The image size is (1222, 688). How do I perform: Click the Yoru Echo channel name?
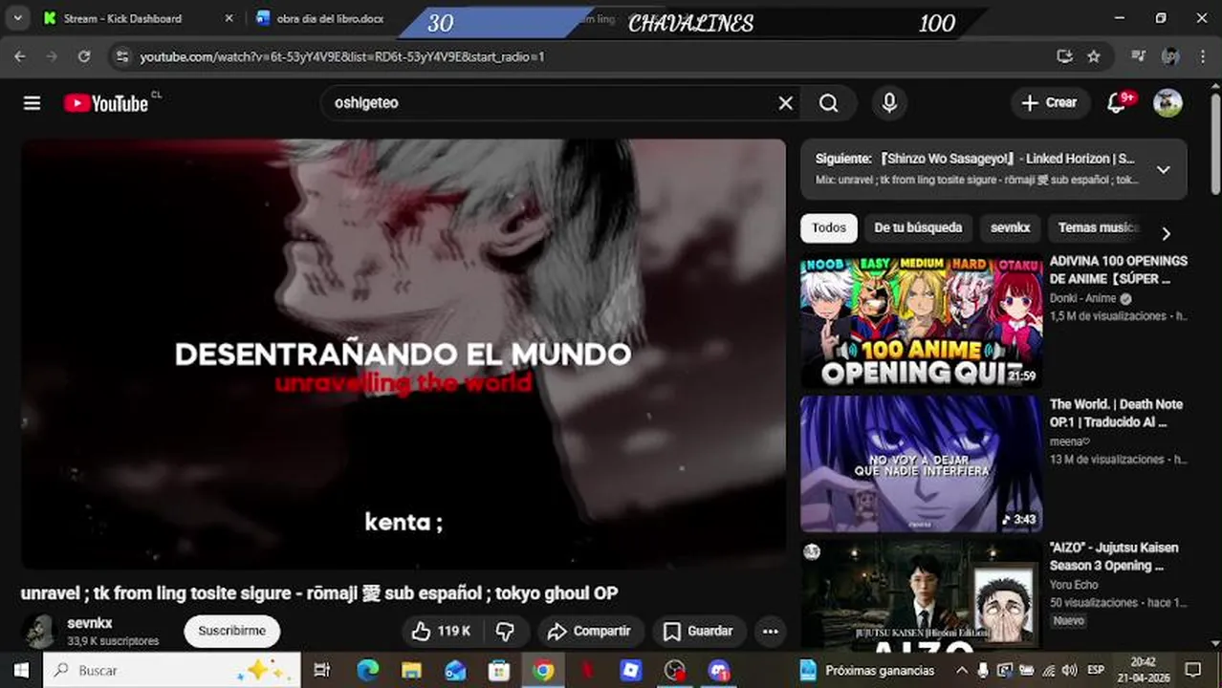[1074, 585]
